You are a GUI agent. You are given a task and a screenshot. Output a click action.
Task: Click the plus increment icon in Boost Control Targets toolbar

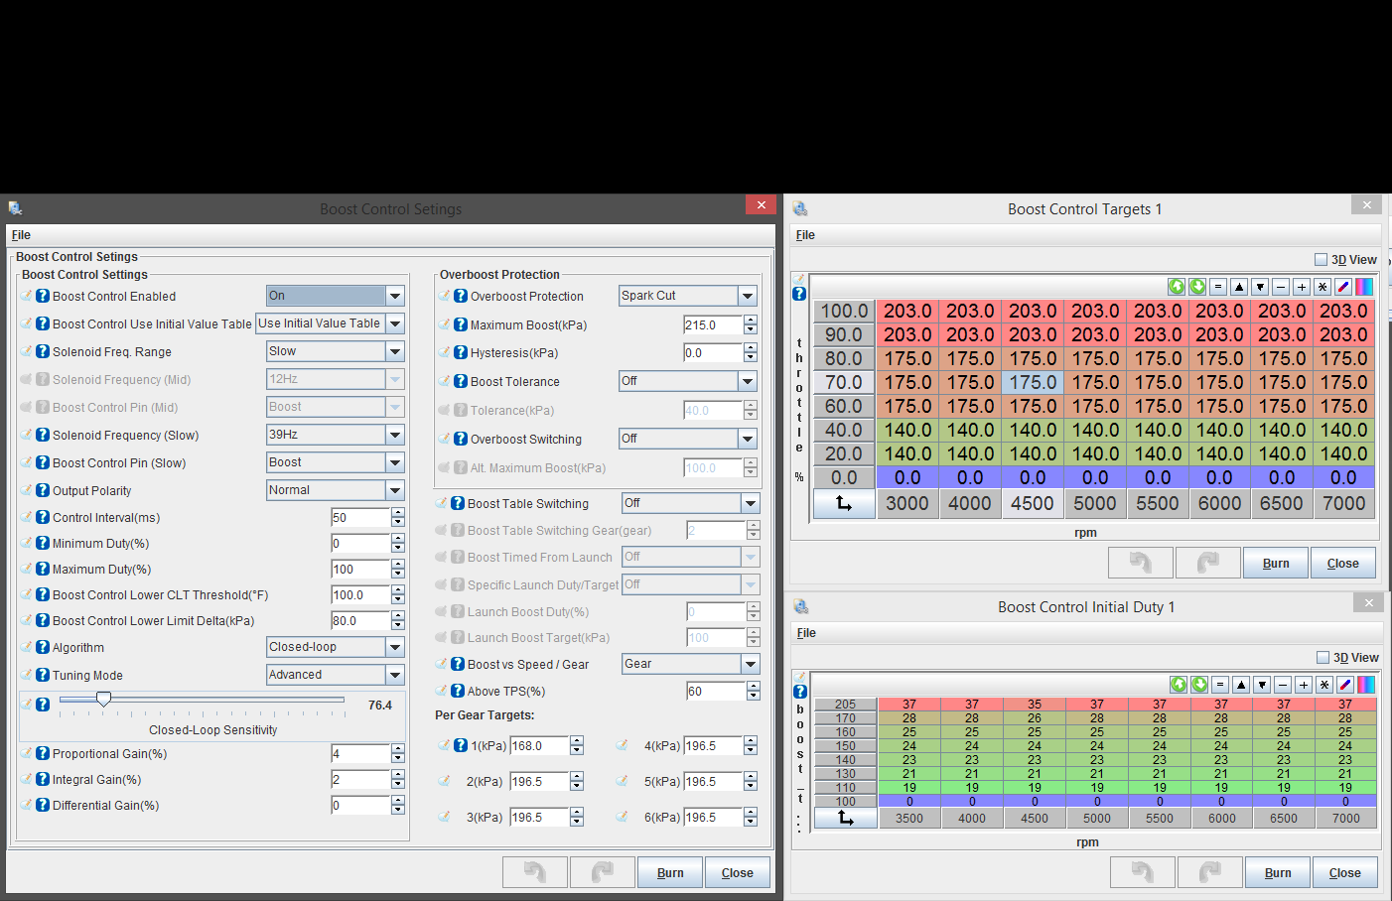tap(1302, 287)
